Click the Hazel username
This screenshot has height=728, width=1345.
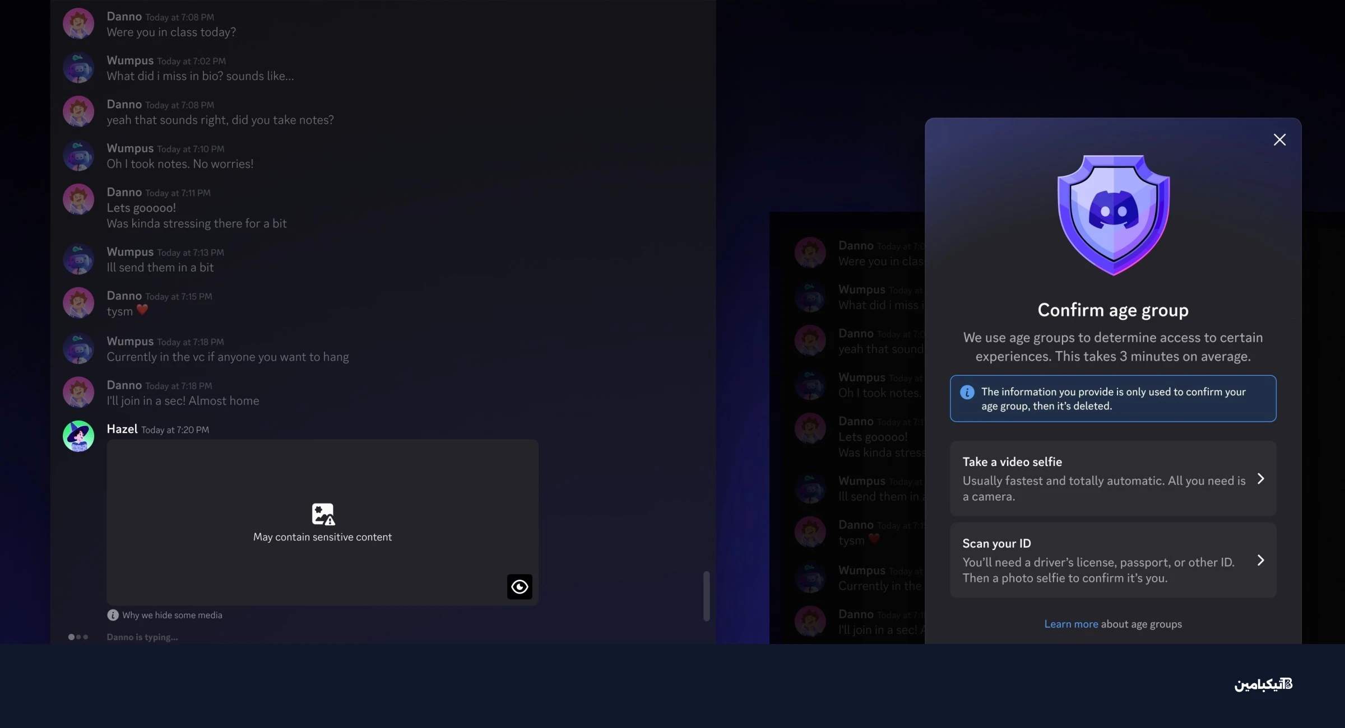point(122,429)
